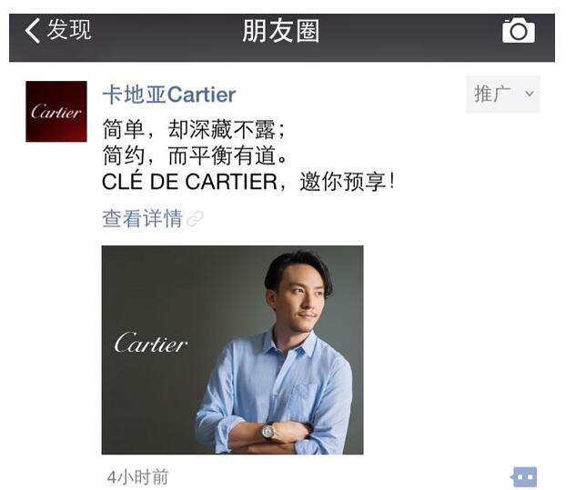This screenshot has height=490, width=586.
Task: Tap the white Cartier logo in the photo
Action: pyautogui.click(x=151, y=343)
